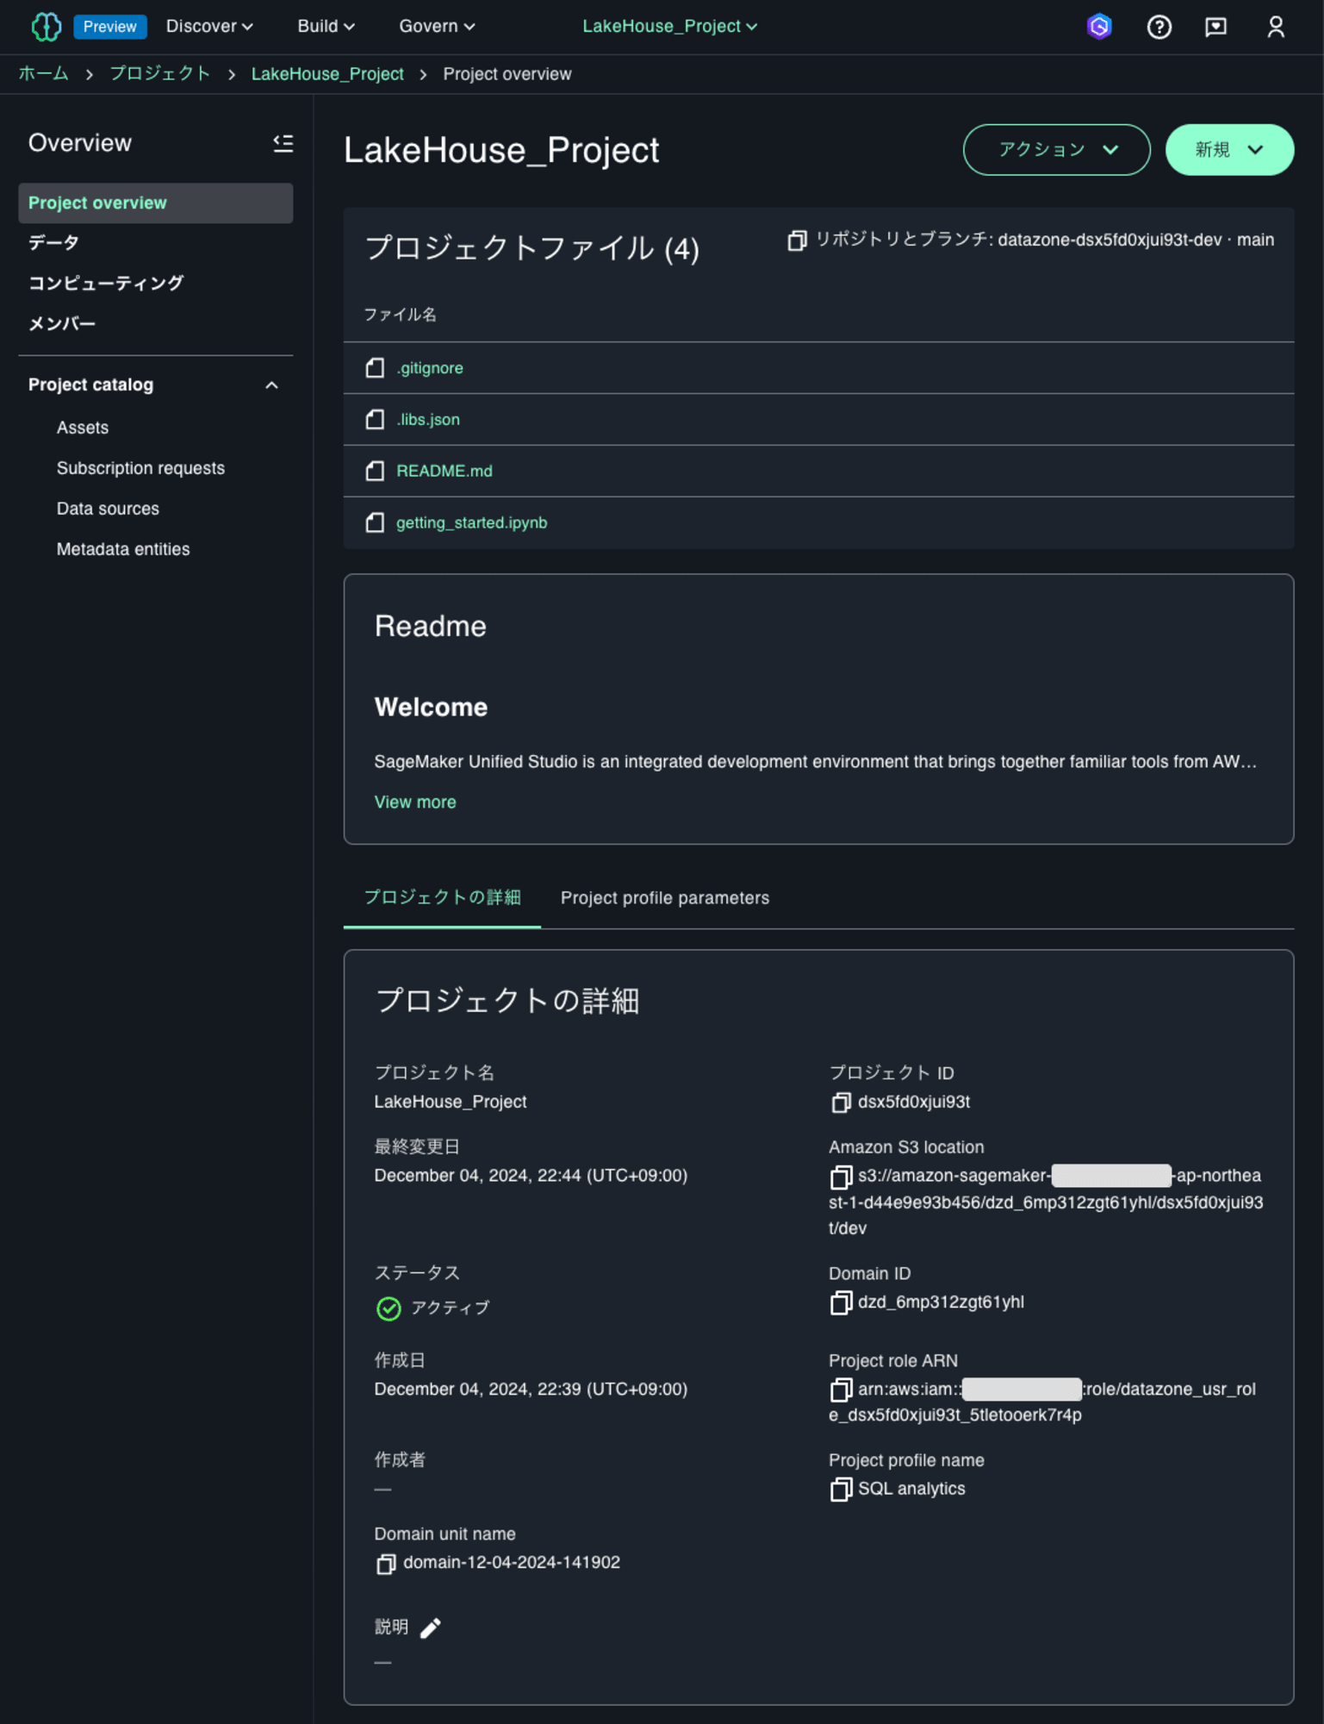Click the 'dzd_6mp312zgt61yhl' Domain ID text

click(941, 1302)
